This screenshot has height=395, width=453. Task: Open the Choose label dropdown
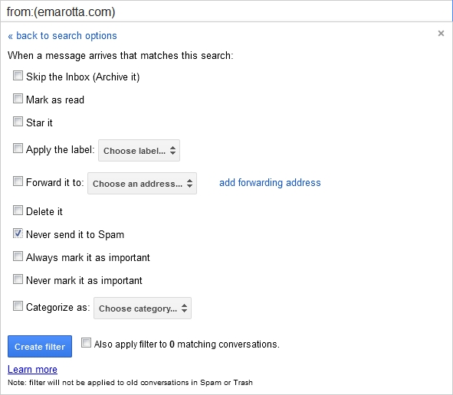click(x=139, y=150)
